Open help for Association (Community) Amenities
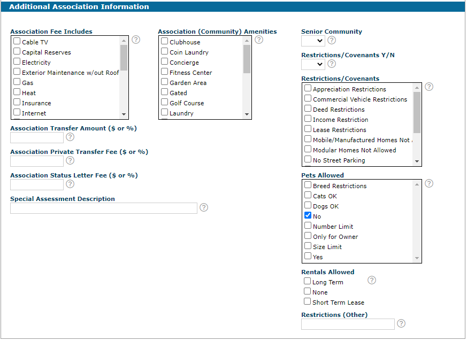The height and width of the screenshot is (341, 467). tap(259, 40)
